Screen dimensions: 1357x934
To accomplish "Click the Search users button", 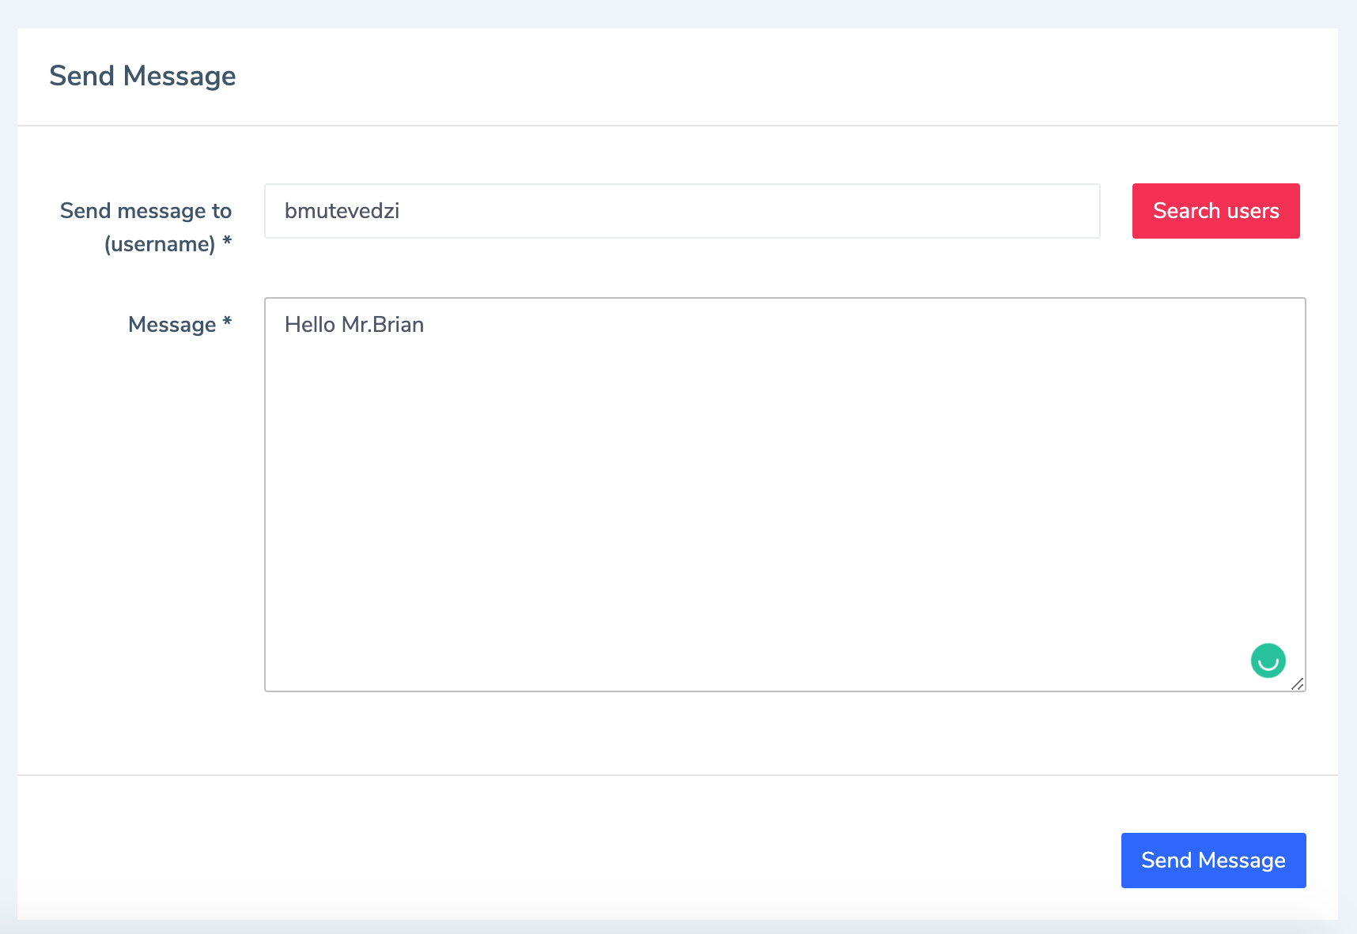I will point(1215,211).
